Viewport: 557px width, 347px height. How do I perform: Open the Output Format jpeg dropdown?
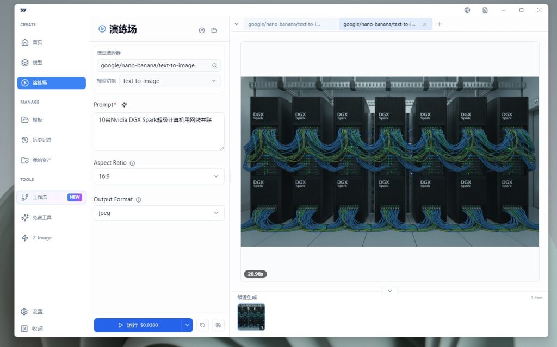point(159,213)
